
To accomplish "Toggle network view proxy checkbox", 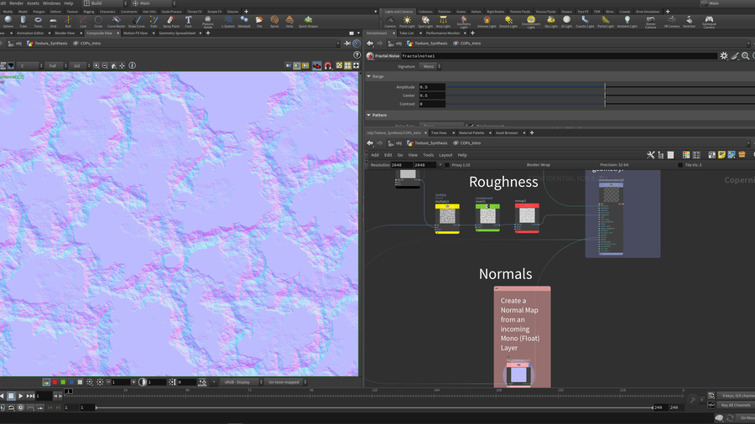I will tap(447, 165).
